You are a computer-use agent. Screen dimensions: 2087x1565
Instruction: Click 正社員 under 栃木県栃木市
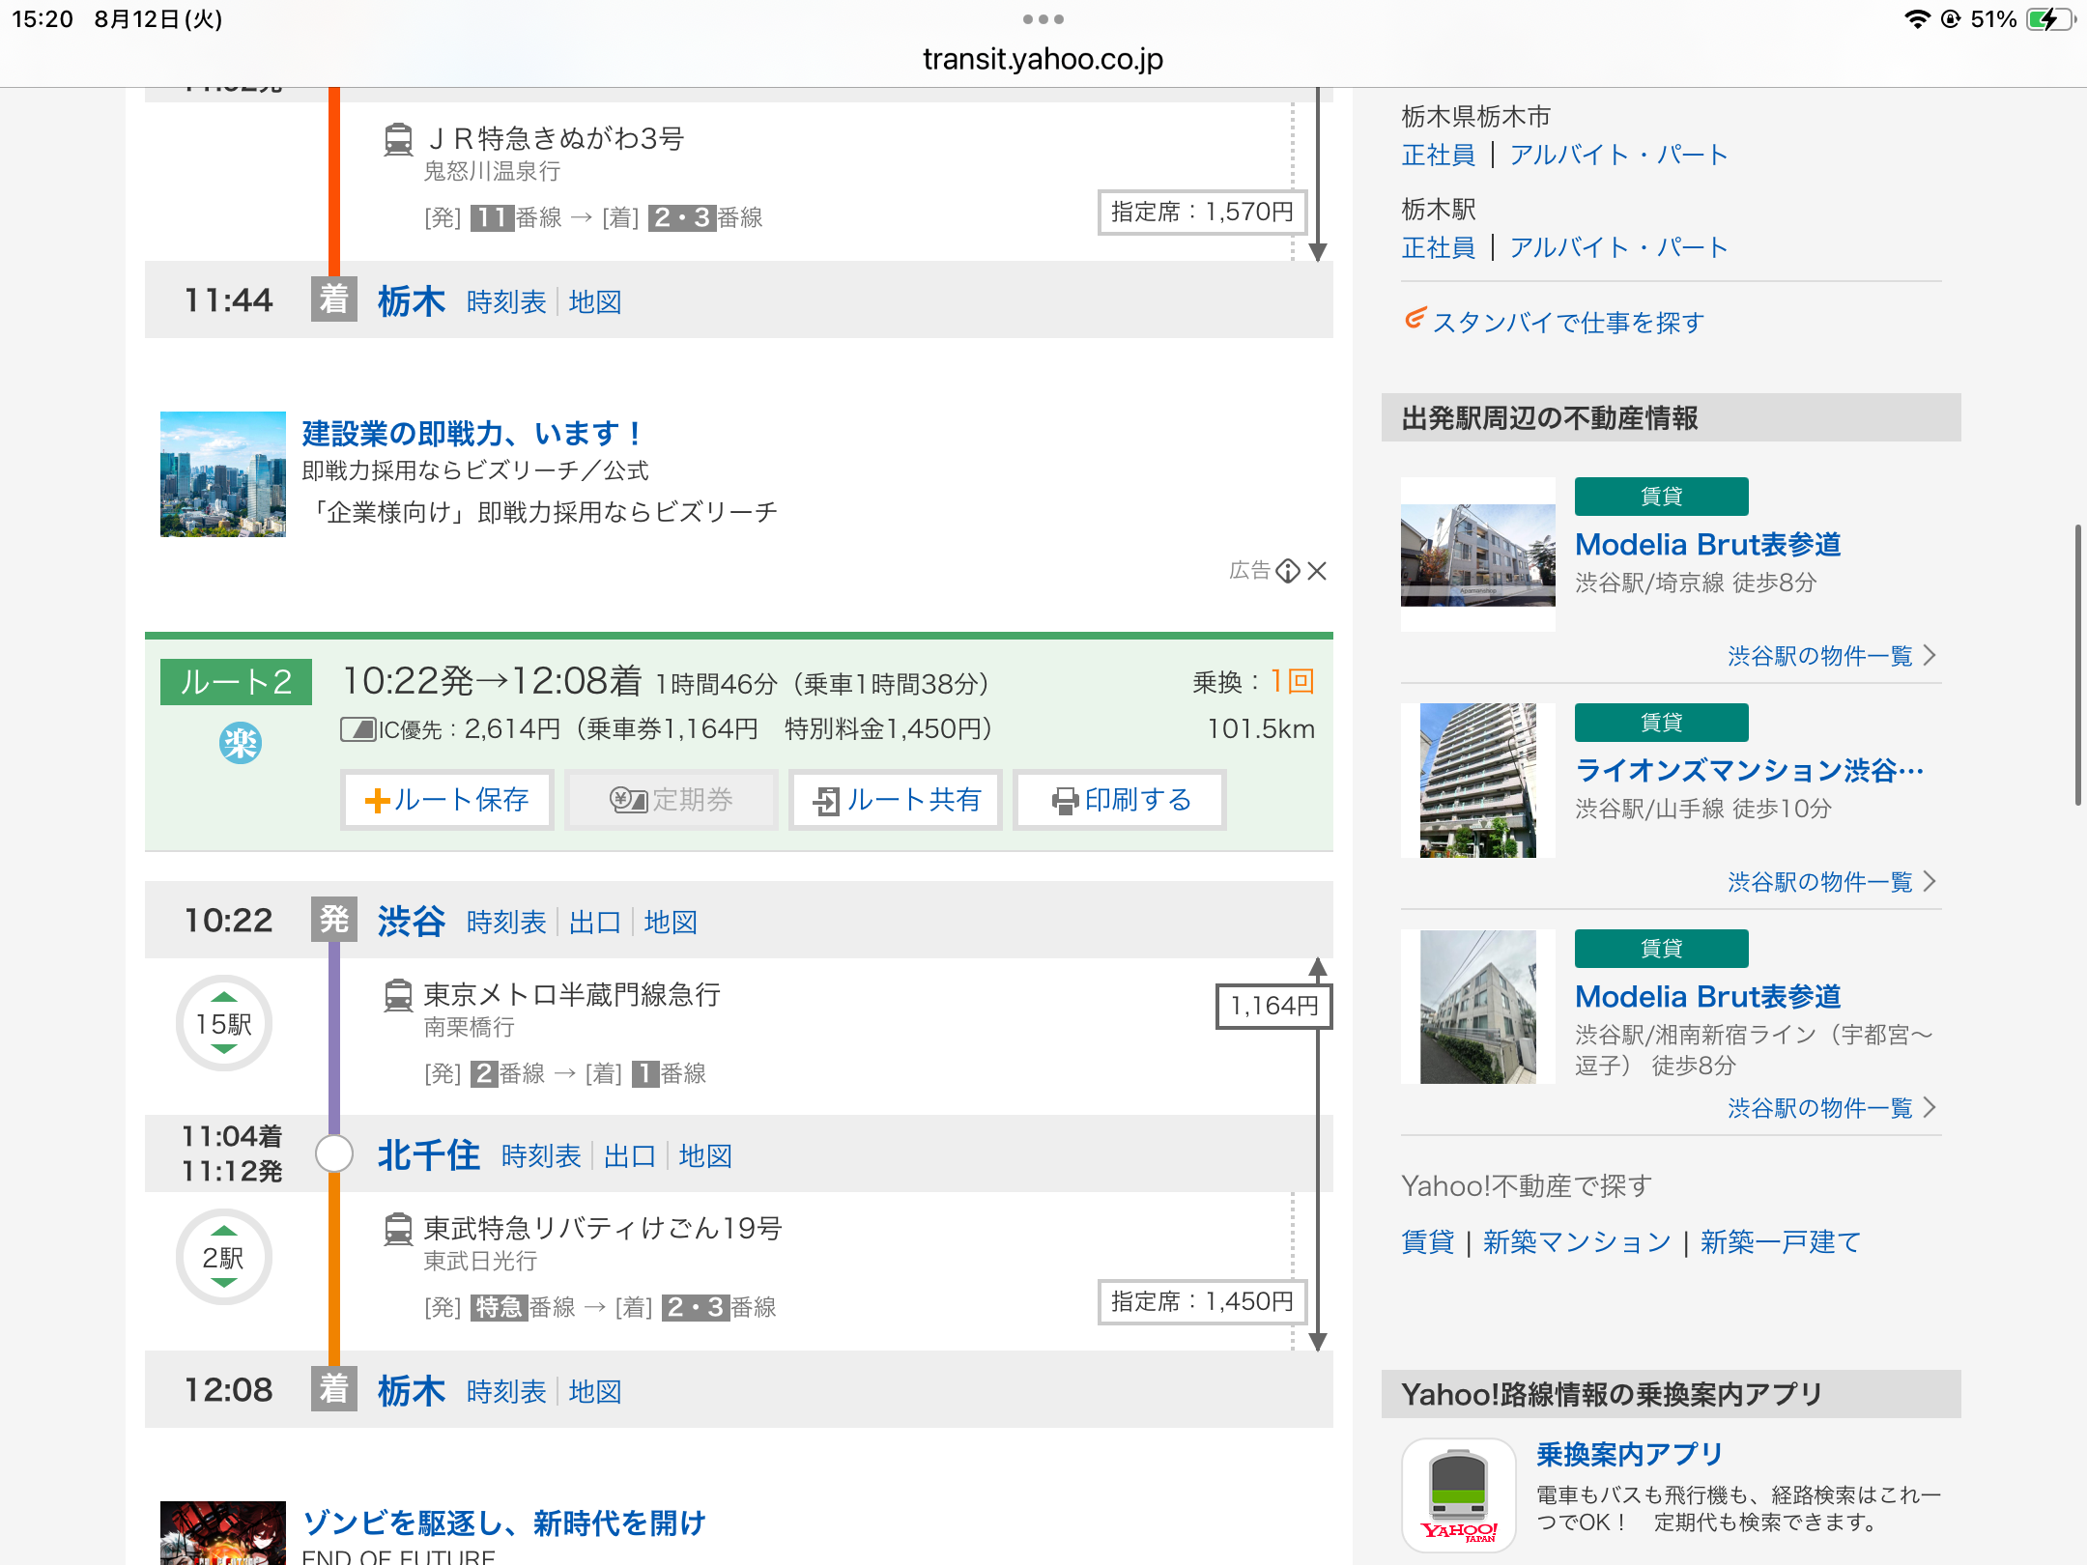point(1439,155)
